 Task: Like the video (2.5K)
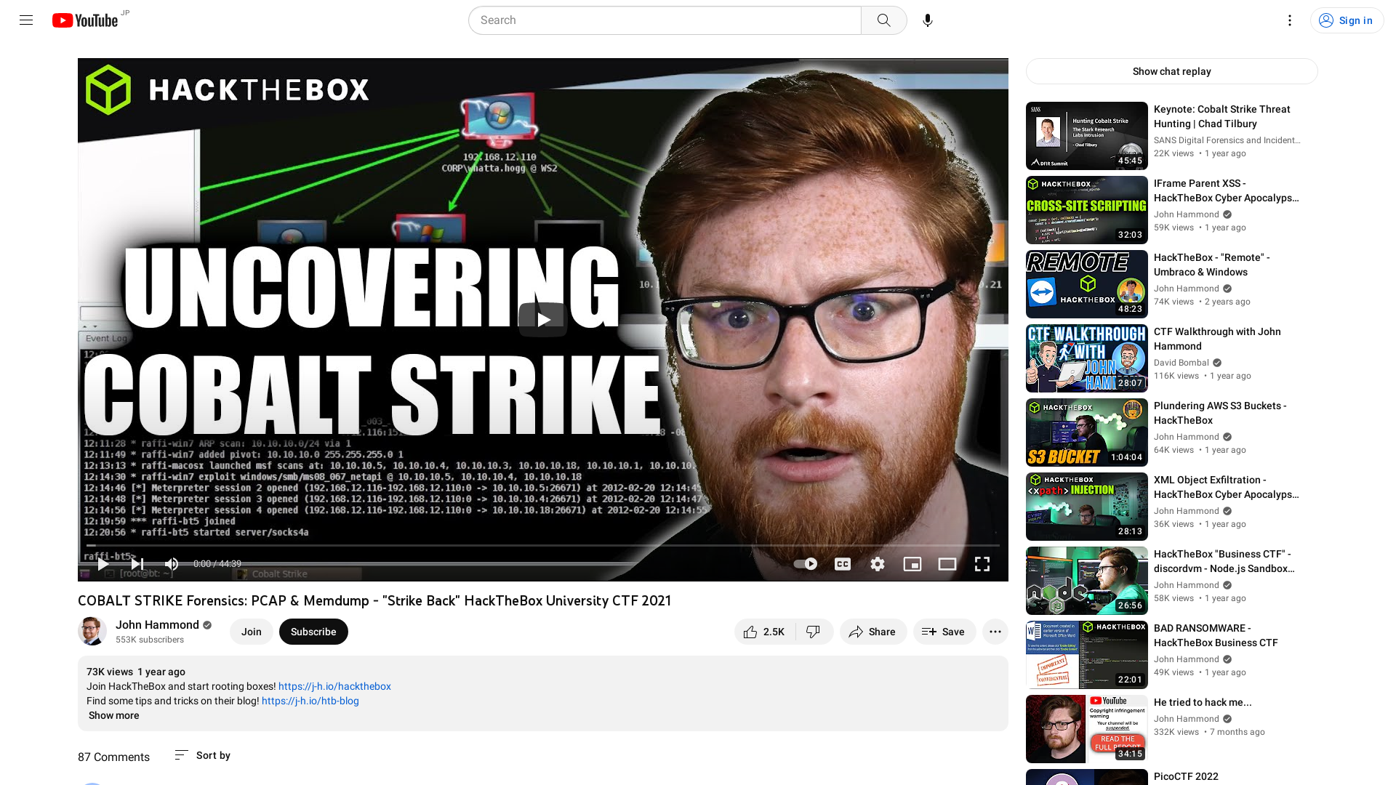point(765,632)
